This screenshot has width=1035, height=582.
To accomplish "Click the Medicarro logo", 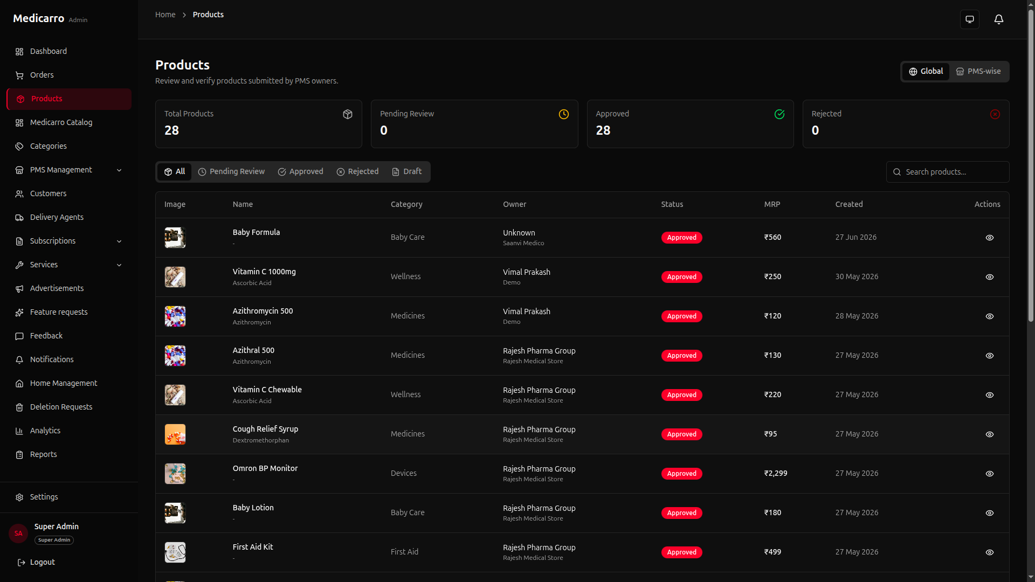I will [38, 19].
